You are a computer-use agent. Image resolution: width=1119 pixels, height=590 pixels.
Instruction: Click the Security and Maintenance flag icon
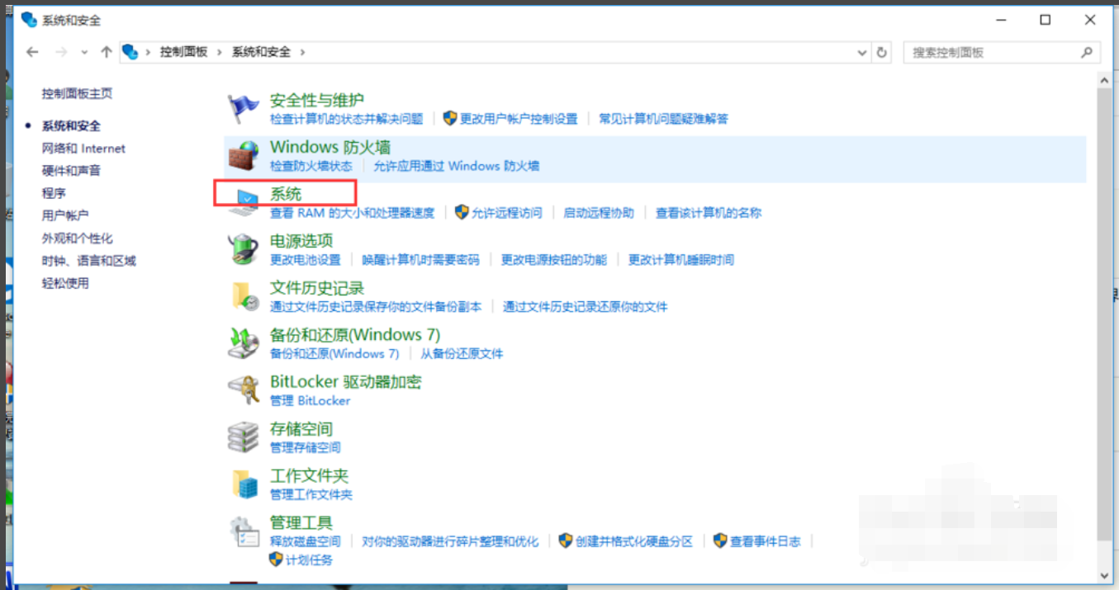click(244, 108)
